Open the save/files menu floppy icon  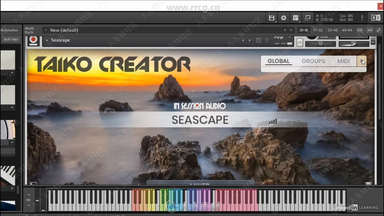[271, 18]
